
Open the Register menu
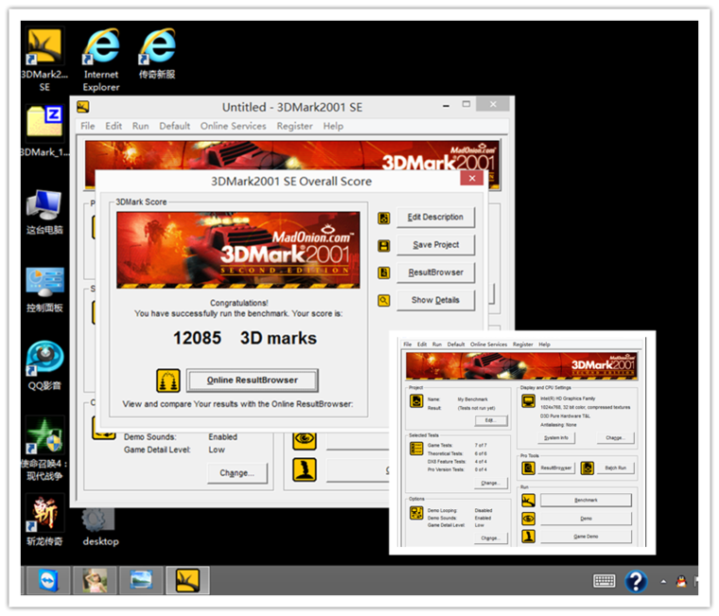tap(294, 126)
